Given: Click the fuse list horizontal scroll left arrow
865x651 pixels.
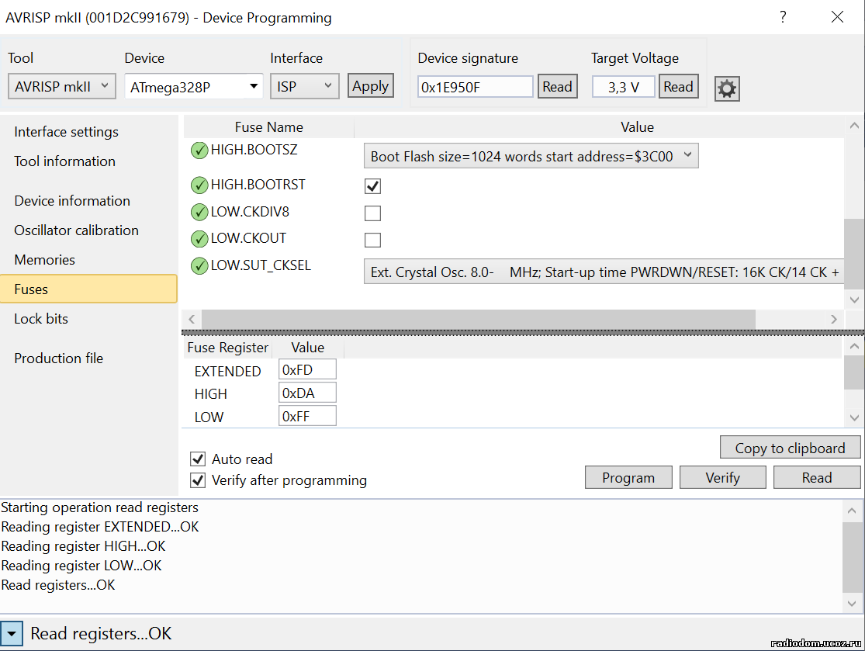Looking at the screenshot, I should click(x=192, y=319).
